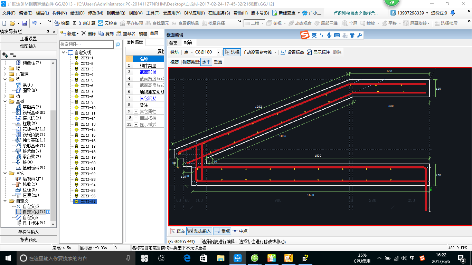The image size is (472, 265).
Task: Open 手动设置参考线 dropdown arrow
Action: 275,52
